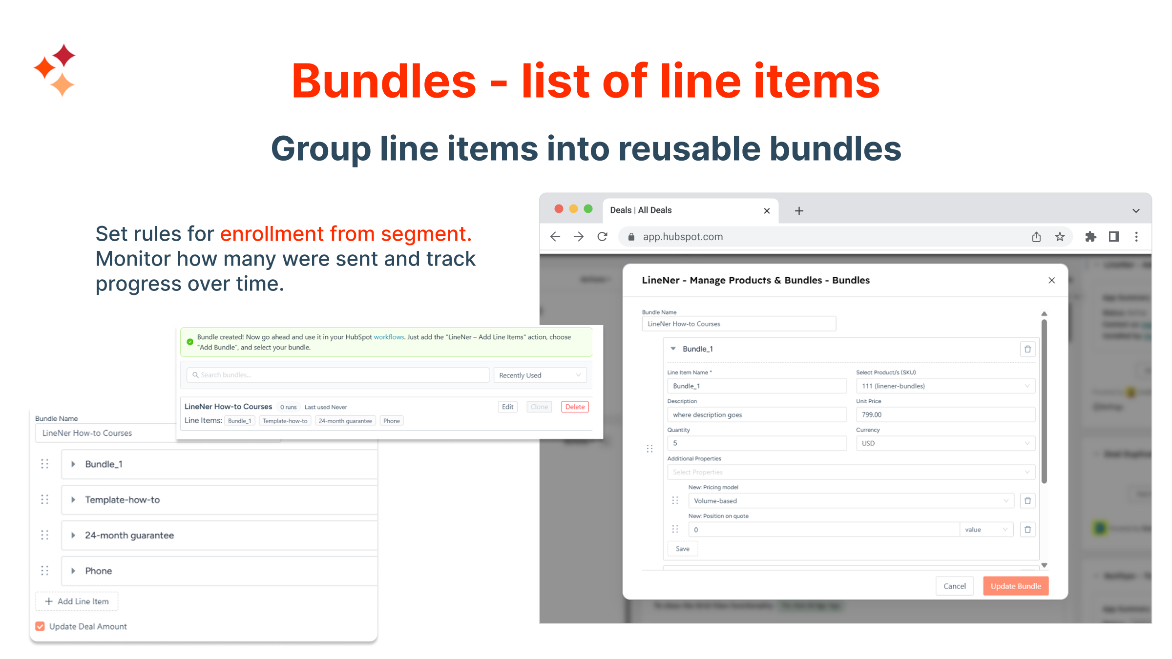This screenshot has height=659, width=1172.
Task: Expand the Phone row
Action: coord(73,571)
